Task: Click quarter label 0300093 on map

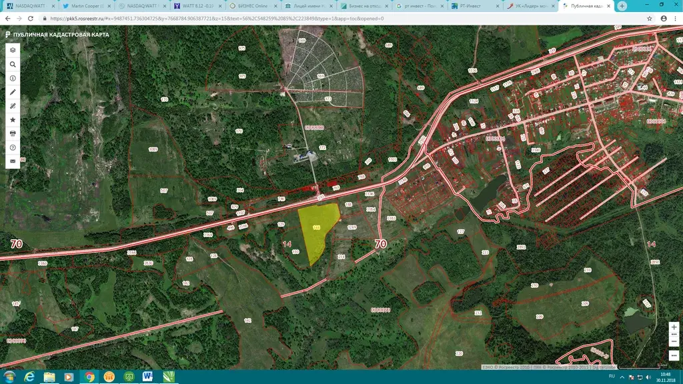Action: [x=380, y=310]
